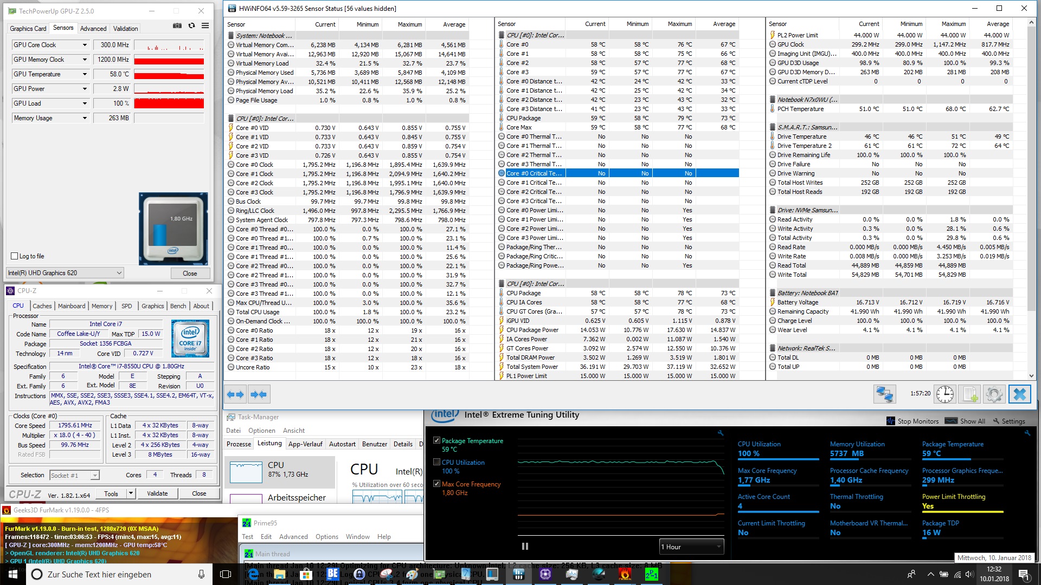Click HWiNFO vertical scrollbar down arrow
Screen dimensions: 1041x585
1031,375
